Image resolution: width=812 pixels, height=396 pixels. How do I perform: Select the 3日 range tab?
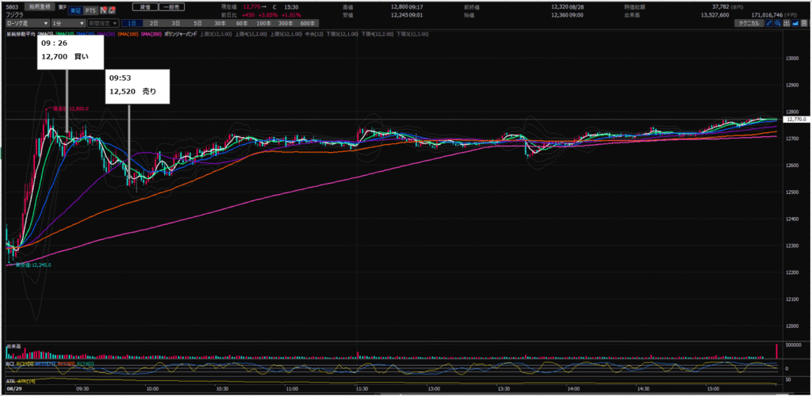click(176, 24)
